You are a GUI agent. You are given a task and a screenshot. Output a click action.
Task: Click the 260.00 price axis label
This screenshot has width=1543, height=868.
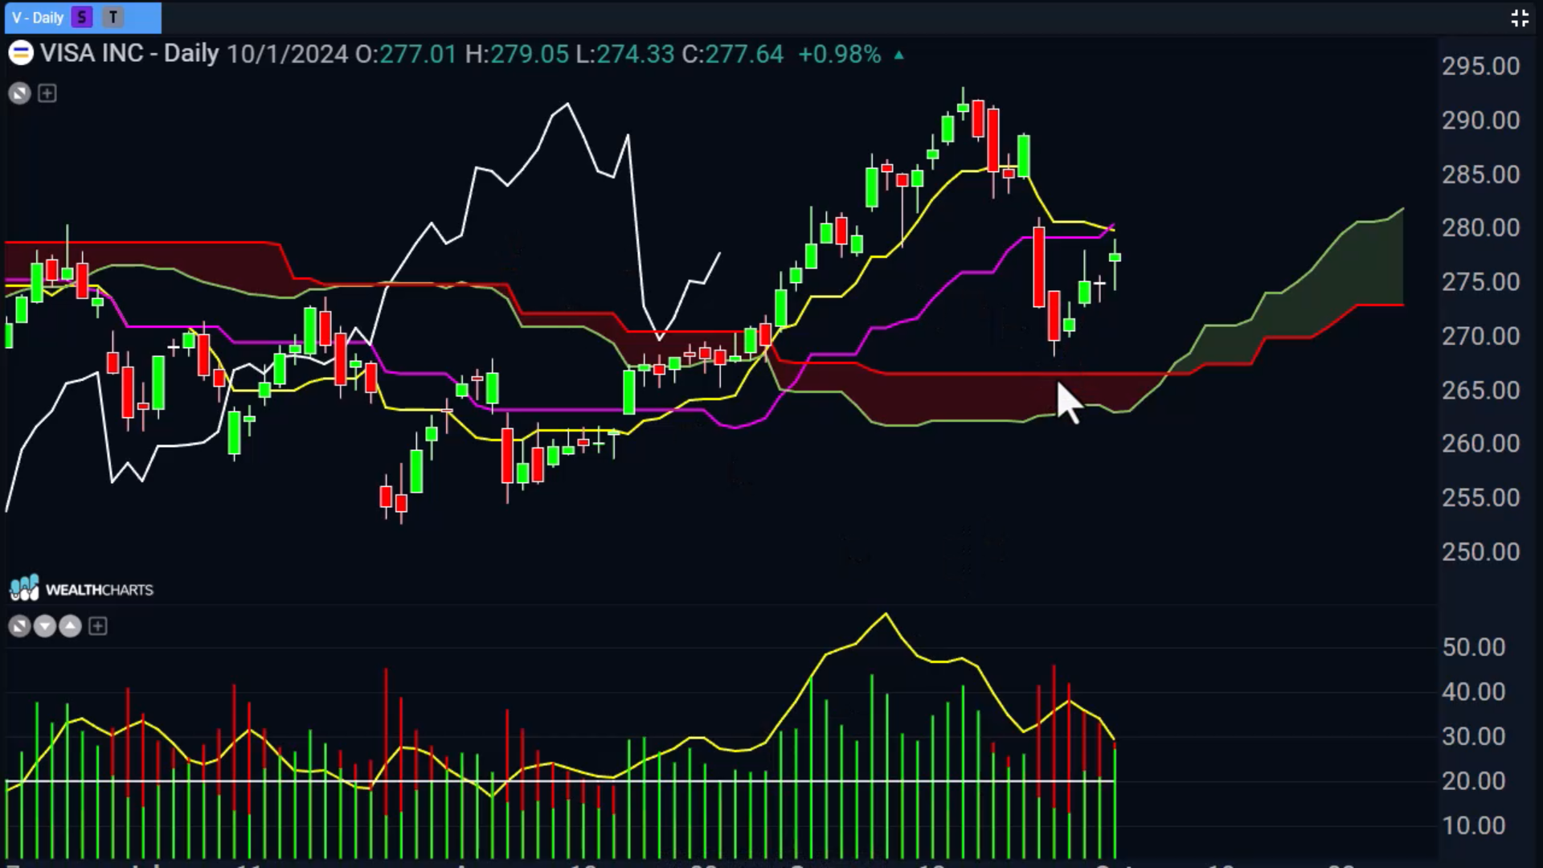tap(1480, 444)
